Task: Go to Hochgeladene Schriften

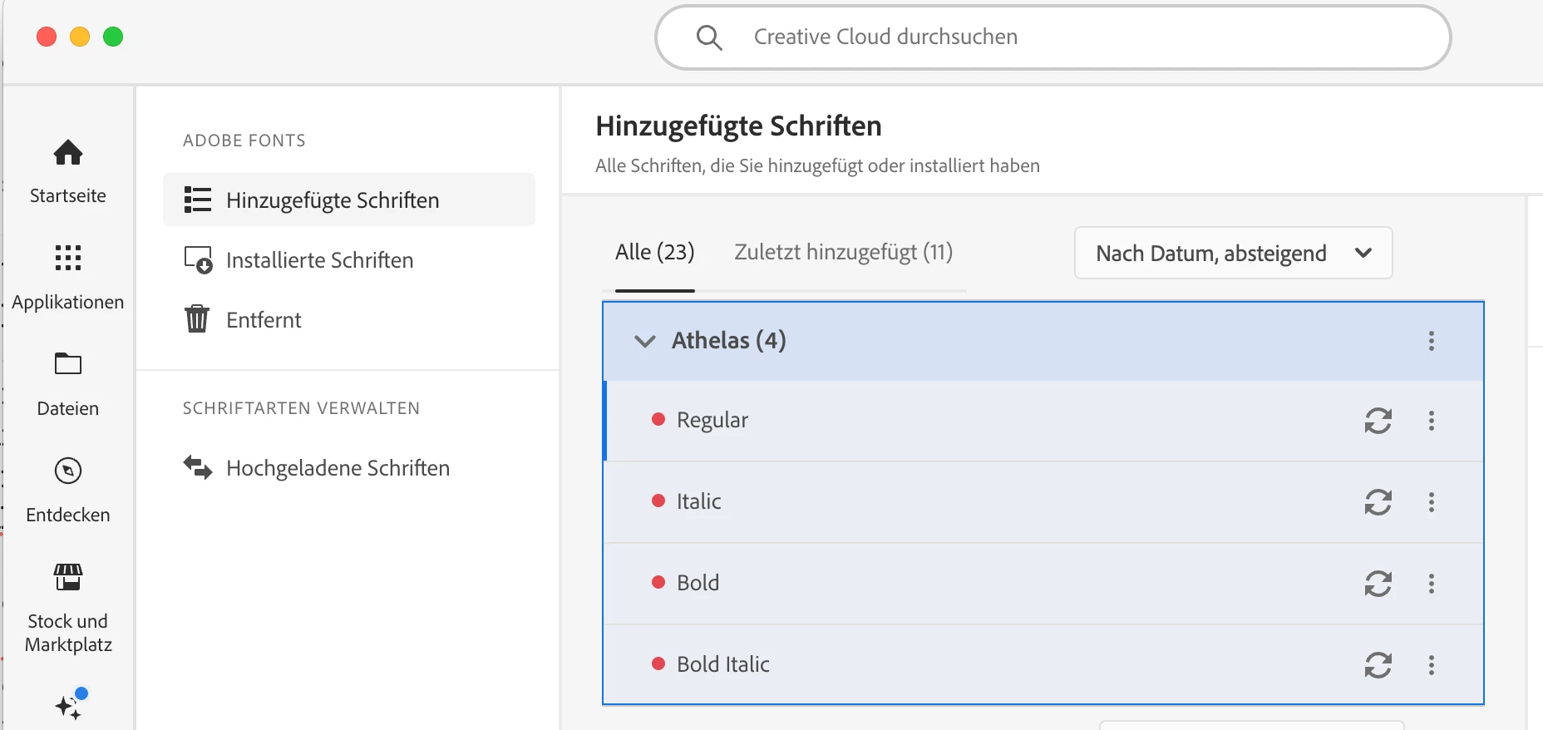Action: pos(338,468)
